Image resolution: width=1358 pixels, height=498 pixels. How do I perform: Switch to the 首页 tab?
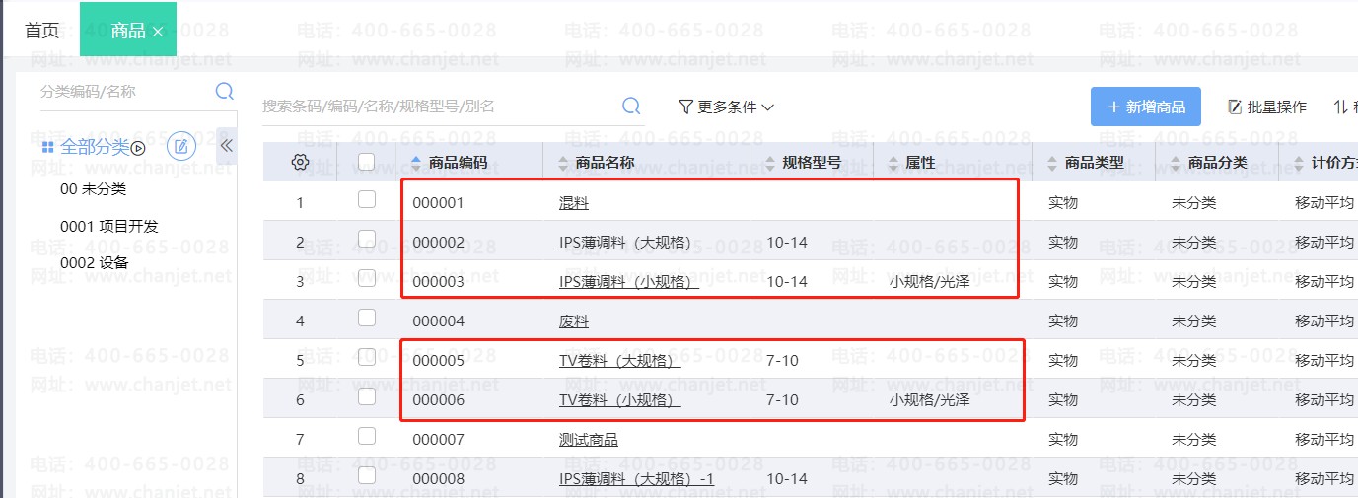tap(41, 31)
